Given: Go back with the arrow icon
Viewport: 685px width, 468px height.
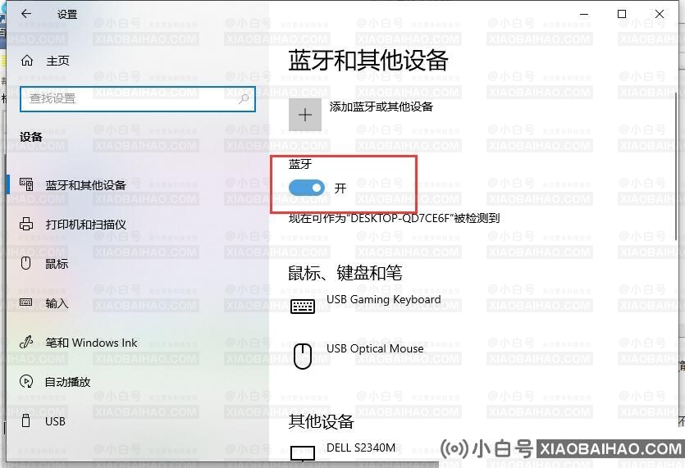Looking at the screenshot, I should [x=26, y=14].
